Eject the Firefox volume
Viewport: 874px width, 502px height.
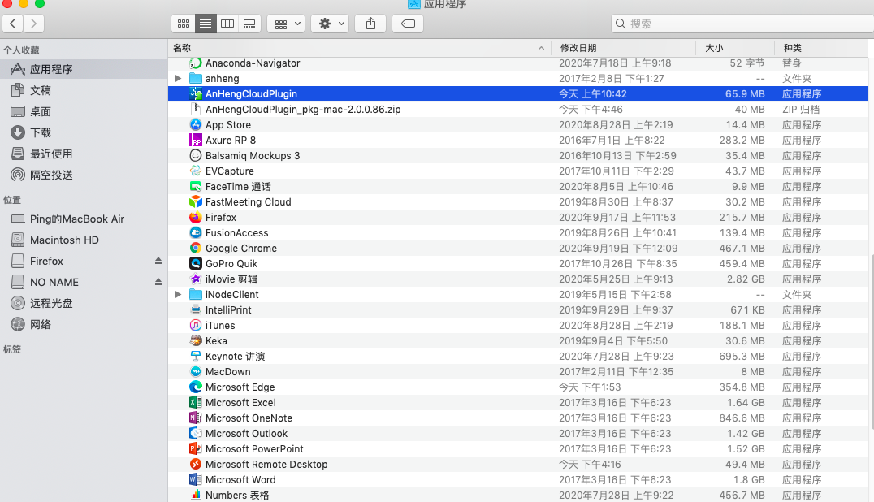pos(158,261)
